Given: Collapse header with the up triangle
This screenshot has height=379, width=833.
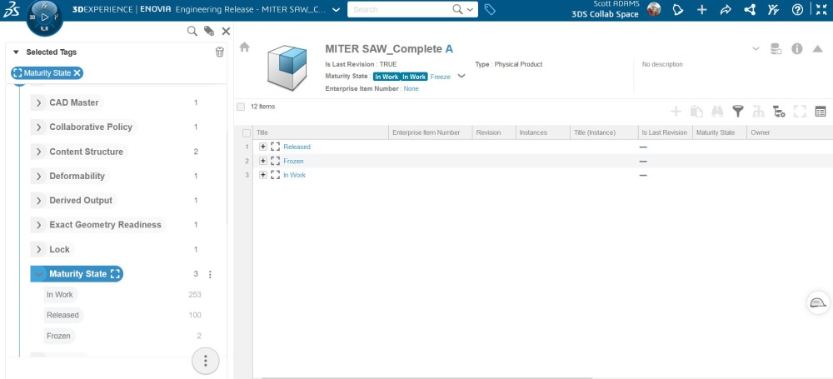Looking at the screenshot, I should (818, 49).
